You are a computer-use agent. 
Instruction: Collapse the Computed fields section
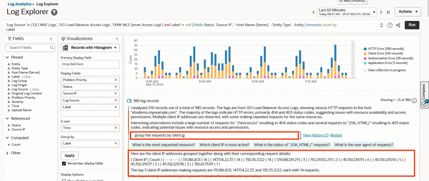pyautogui.click(x=7, y=138)
